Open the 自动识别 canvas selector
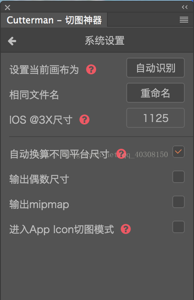 click(156, 68)
